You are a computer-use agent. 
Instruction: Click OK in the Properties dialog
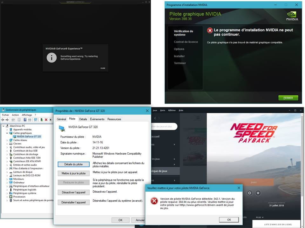click(x=120, y=220)
